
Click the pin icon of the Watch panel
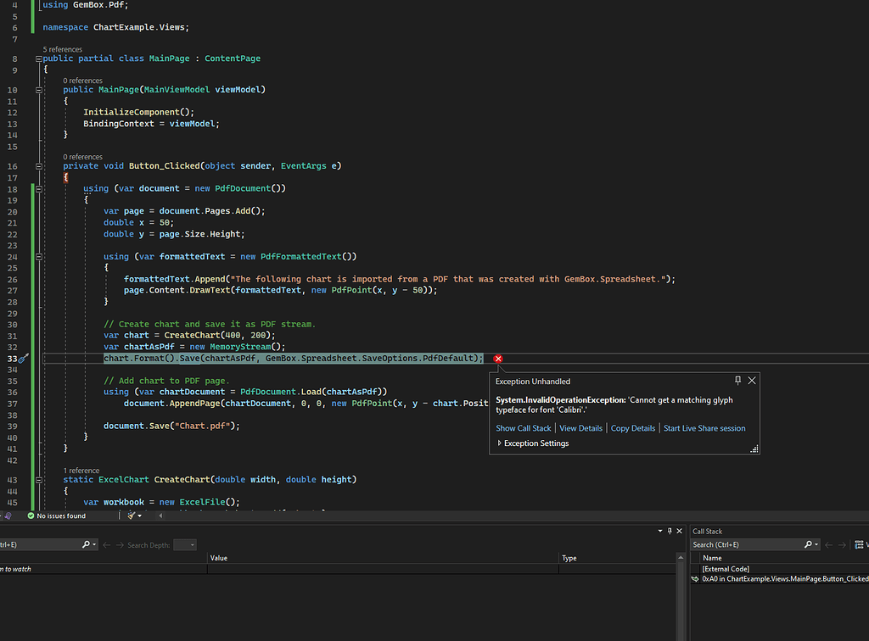point(670,531)
